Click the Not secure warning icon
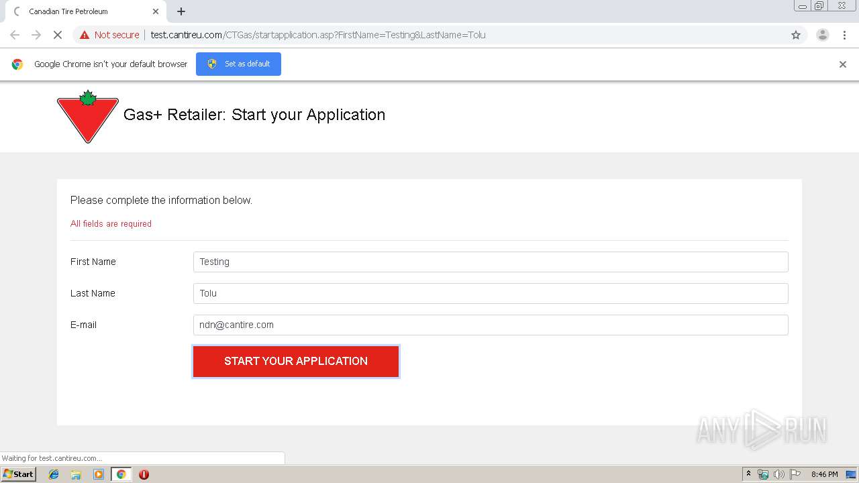This screenshot has width=859, height=483. click(85, 35)
